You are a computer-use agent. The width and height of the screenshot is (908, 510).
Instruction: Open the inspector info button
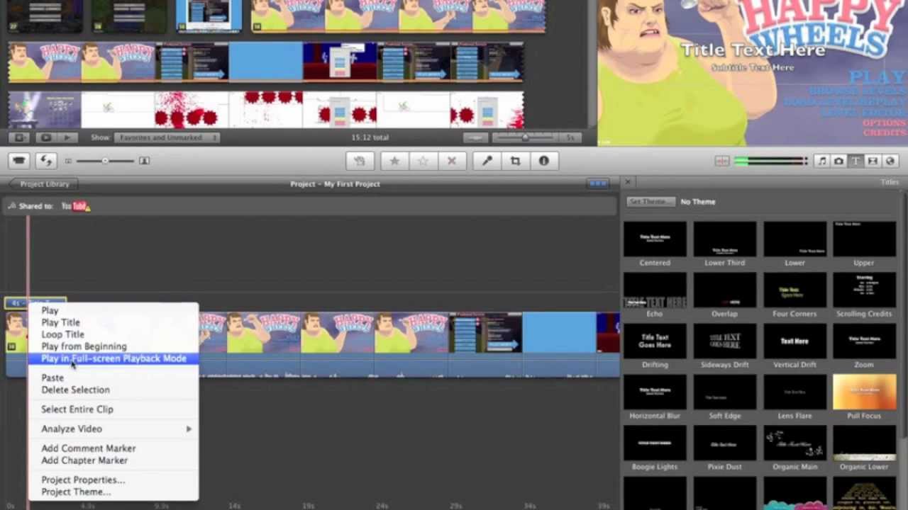pyautogui.click(x=543, y=161)
